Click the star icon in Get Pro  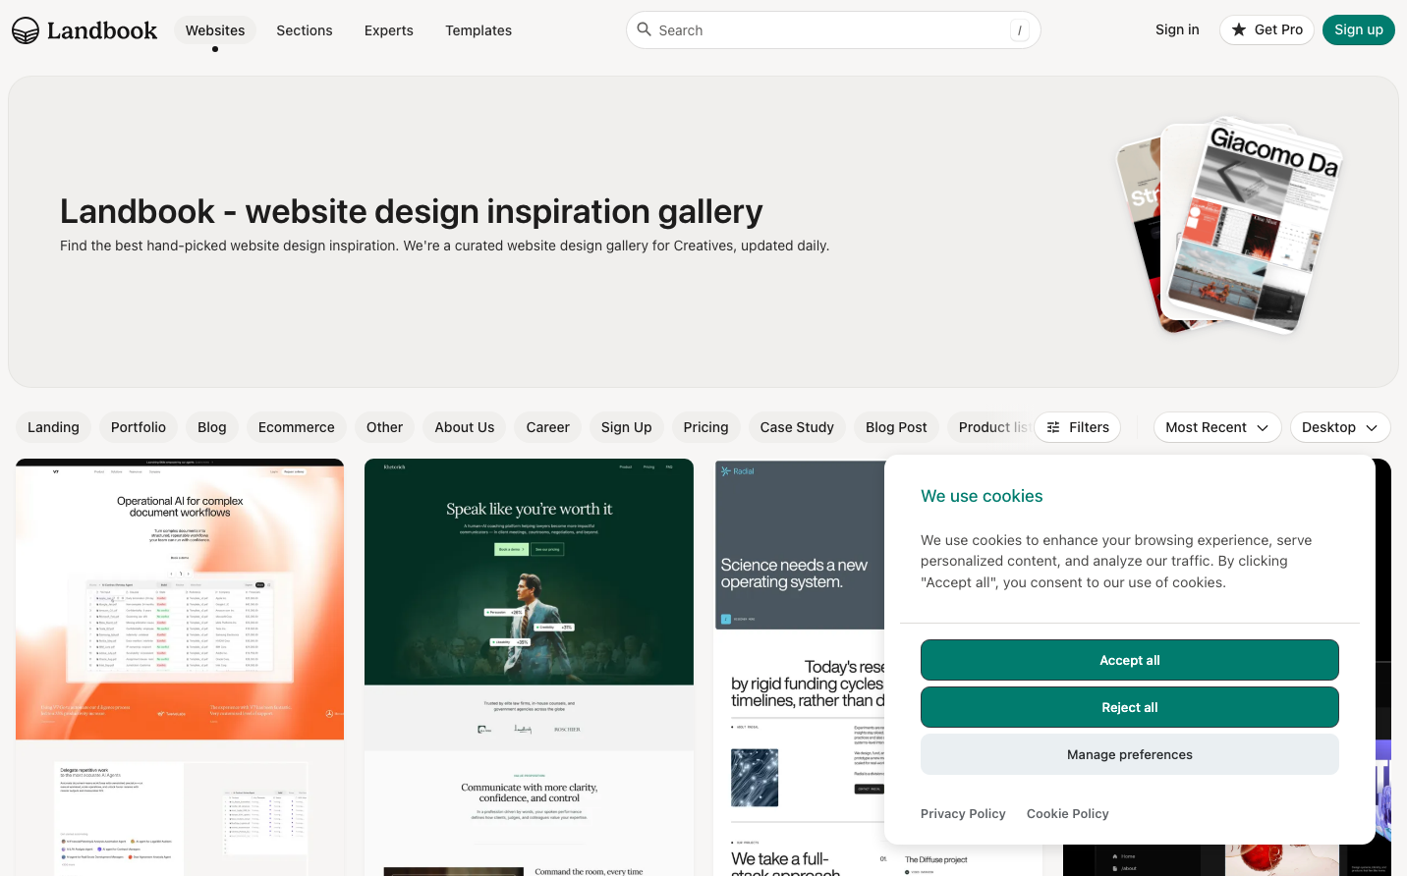pos(1239,30)
